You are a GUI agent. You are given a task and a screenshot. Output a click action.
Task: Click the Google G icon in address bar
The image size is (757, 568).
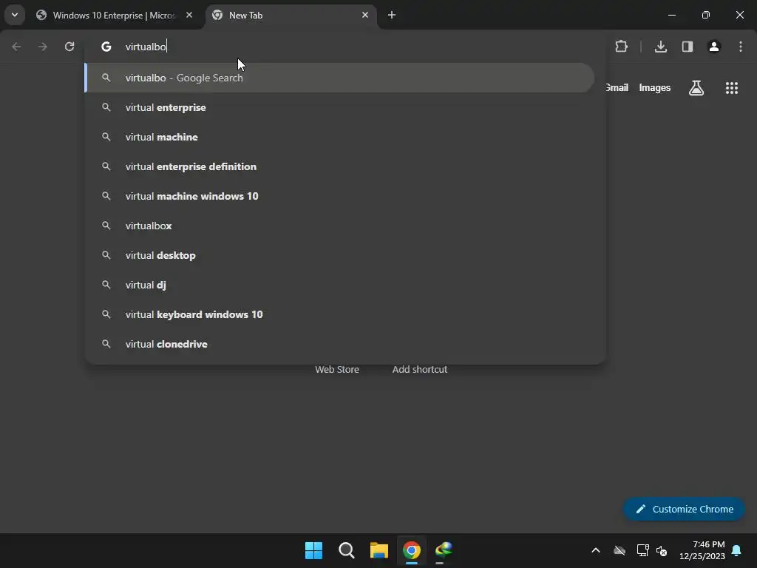tap(106, 47)
